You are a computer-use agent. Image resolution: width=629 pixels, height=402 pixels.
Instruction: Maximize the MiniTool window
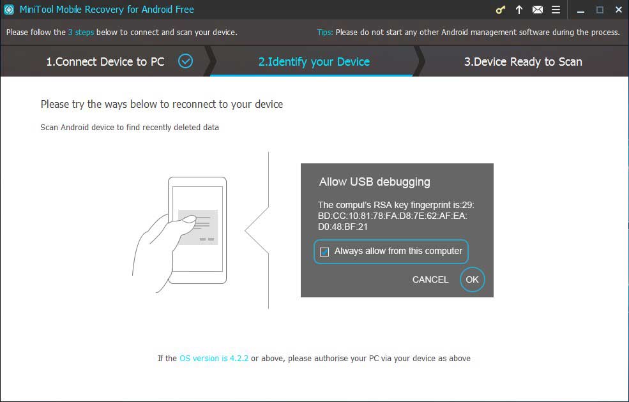(x=600, y=10)
